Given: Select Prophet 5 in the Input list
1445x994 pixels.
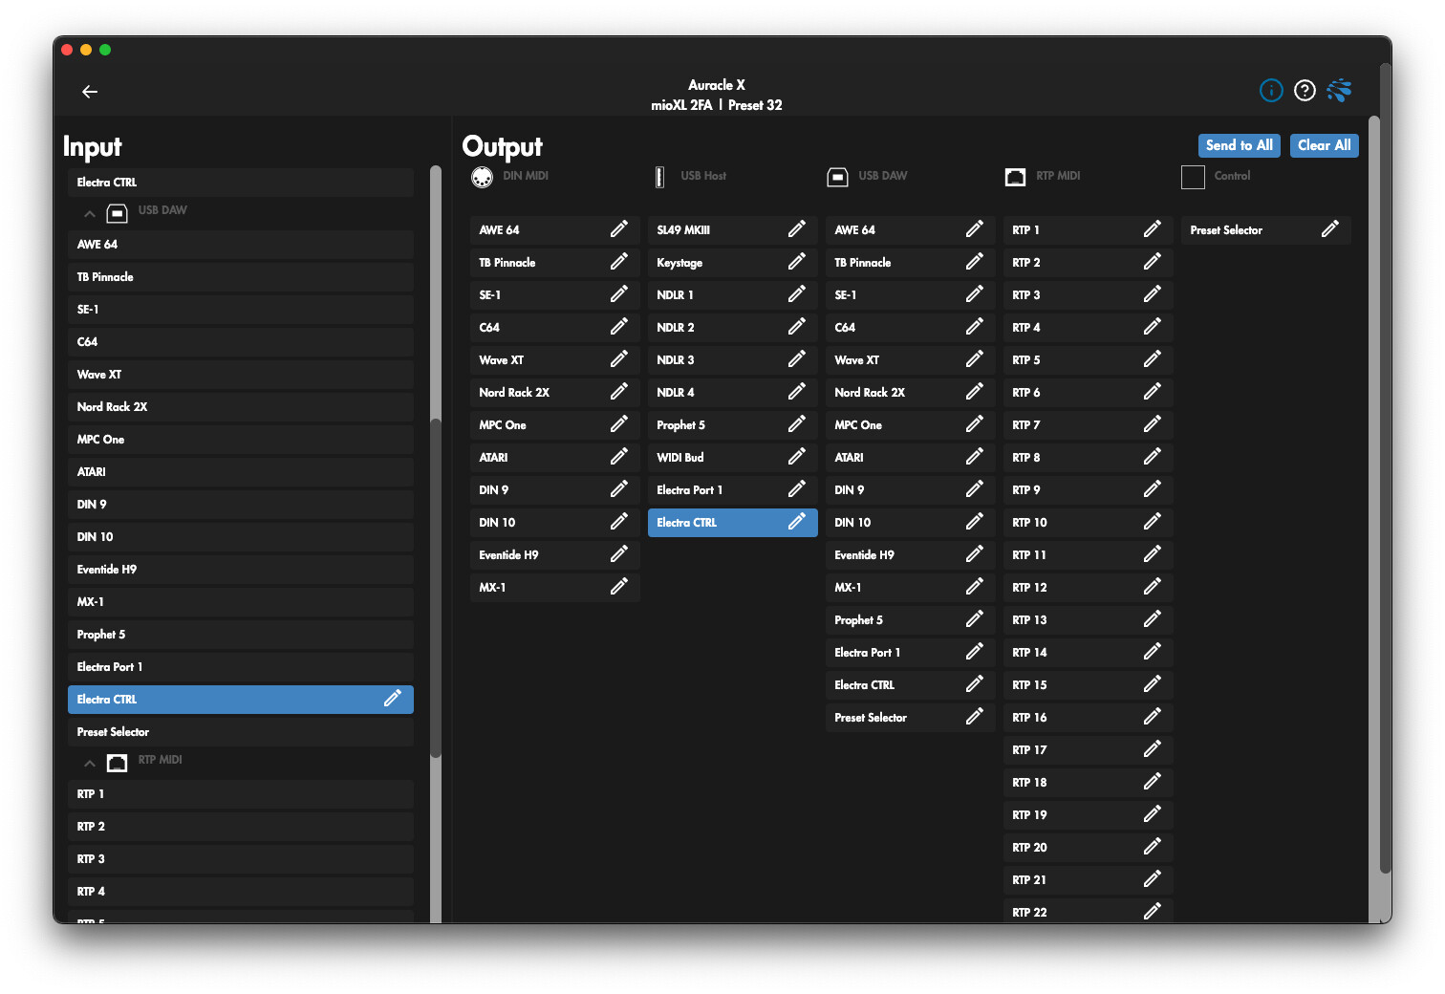Looking at the screenshot, I should coord(241,635).
